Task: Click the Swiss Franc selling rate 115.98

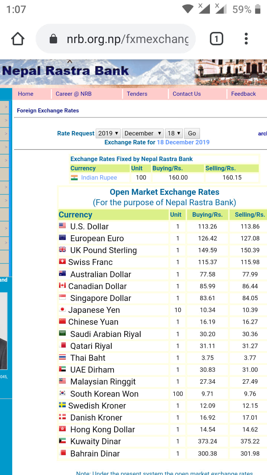Action: [250, 262]
